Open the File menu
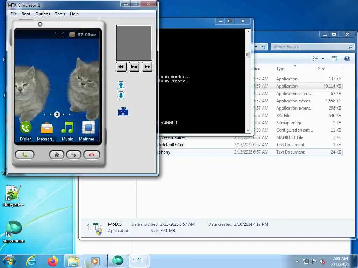 (x=14, y=14)
